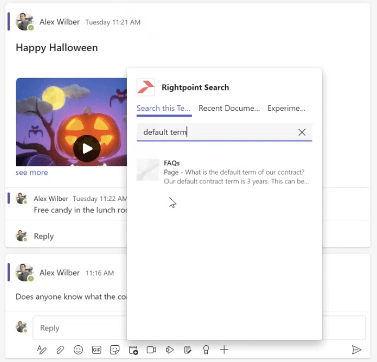The height and width of the screenshot is (362, 377).
Task: Switch to the Recent Documents tab
Action: pyautogui.click(x=229, y=108)
